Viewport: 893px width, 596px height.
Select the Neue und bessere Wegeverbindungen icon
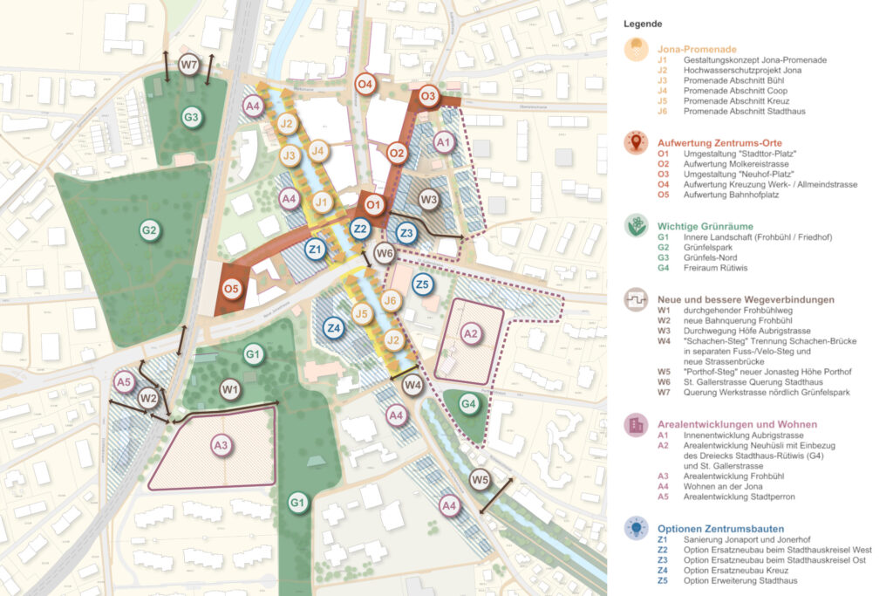point(636,299)
